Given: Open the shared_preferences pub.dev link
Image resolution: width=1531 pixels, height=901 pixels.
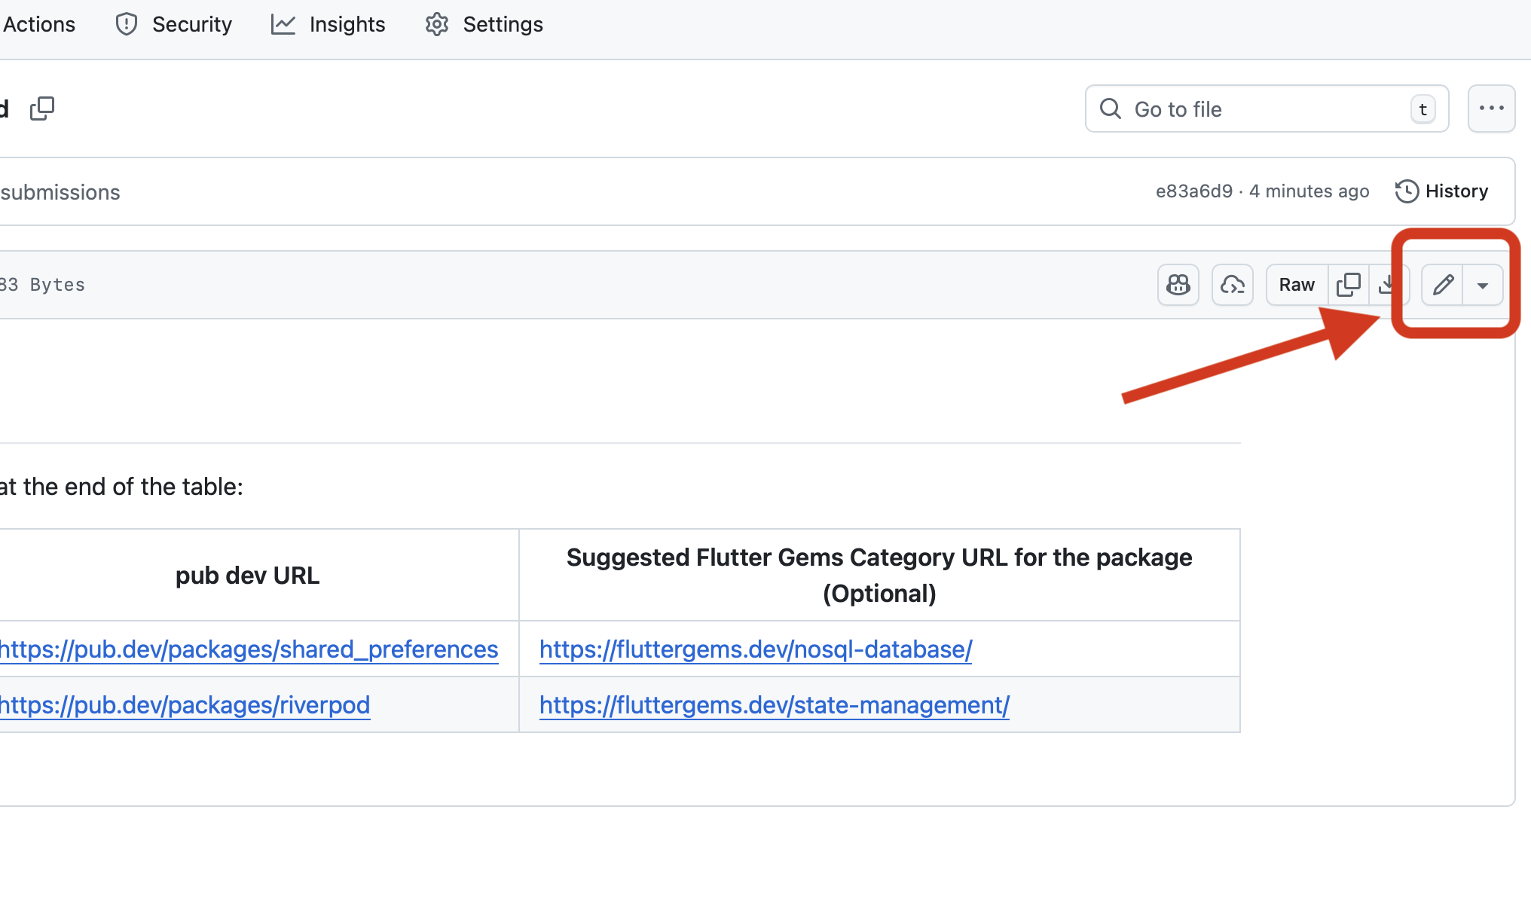Looking at the screenshot, I should pos(249,649).
